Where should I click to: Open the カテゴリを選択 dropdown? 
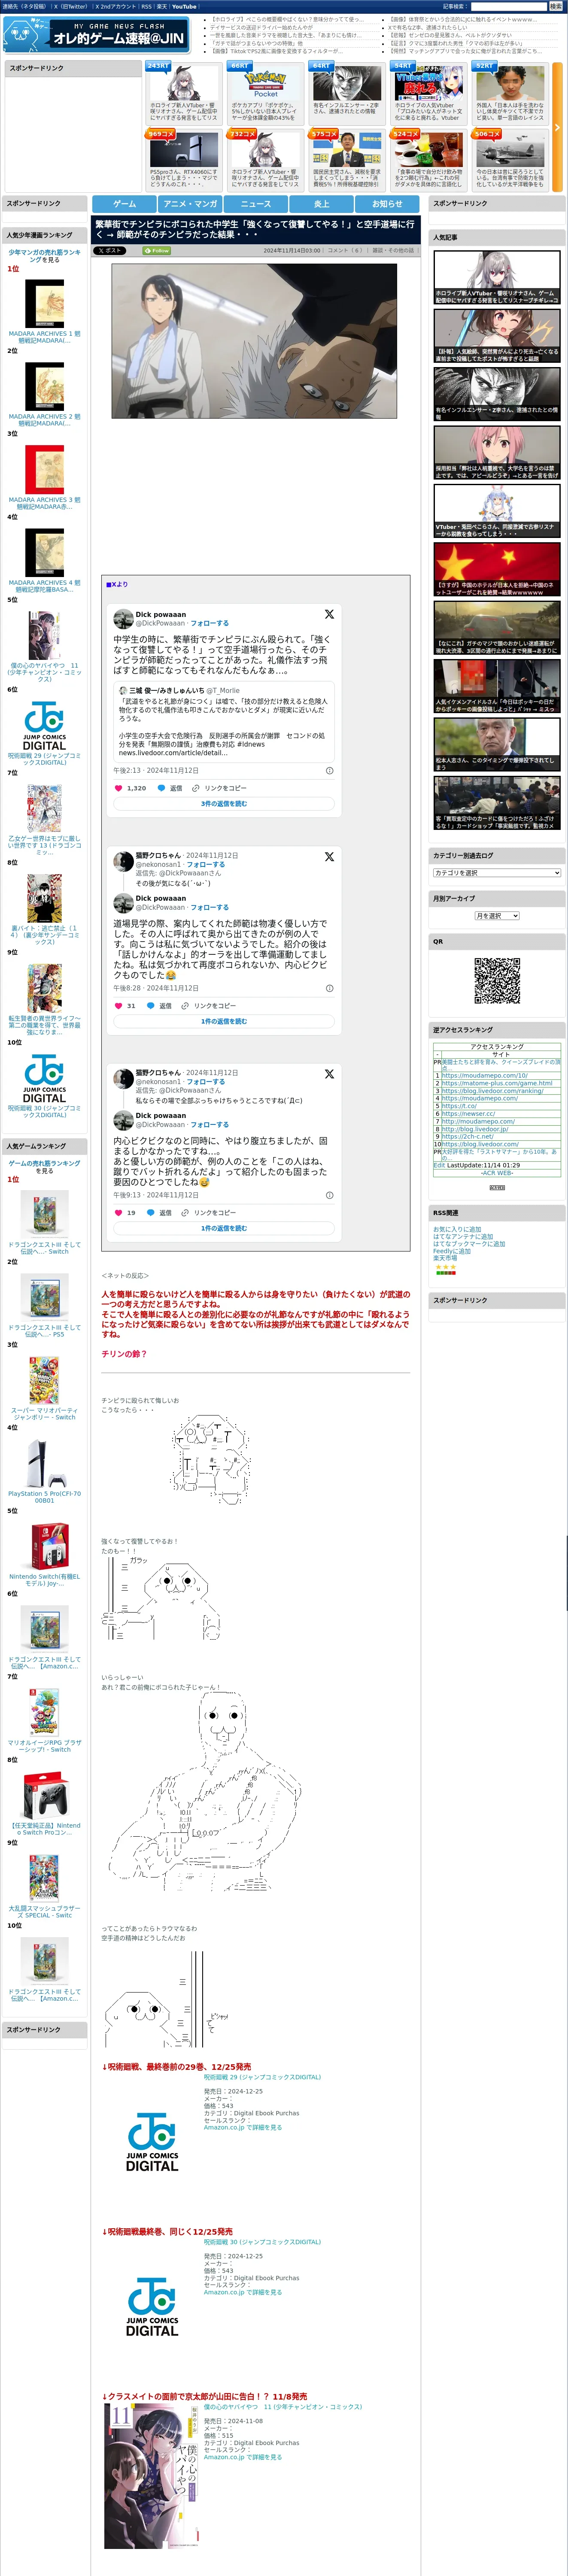(497, 873)
